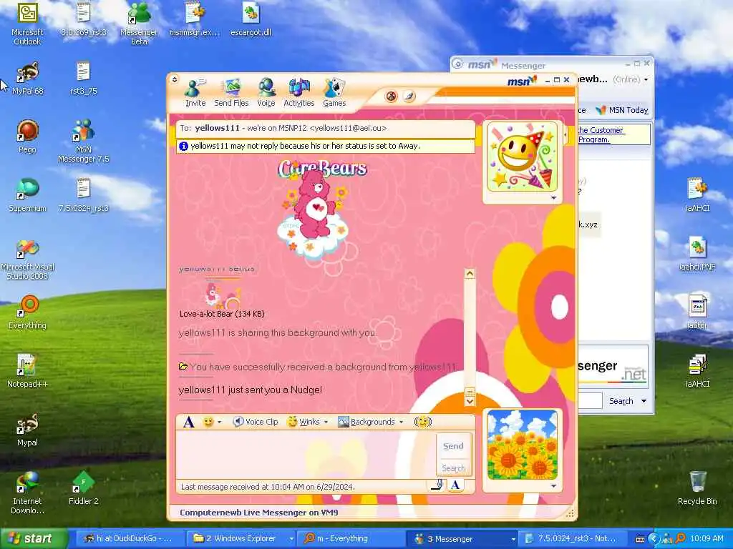The height and width of the screenshot is (549, 733).
Task: Open Games in the chat window
Action: tap(334, 93)
